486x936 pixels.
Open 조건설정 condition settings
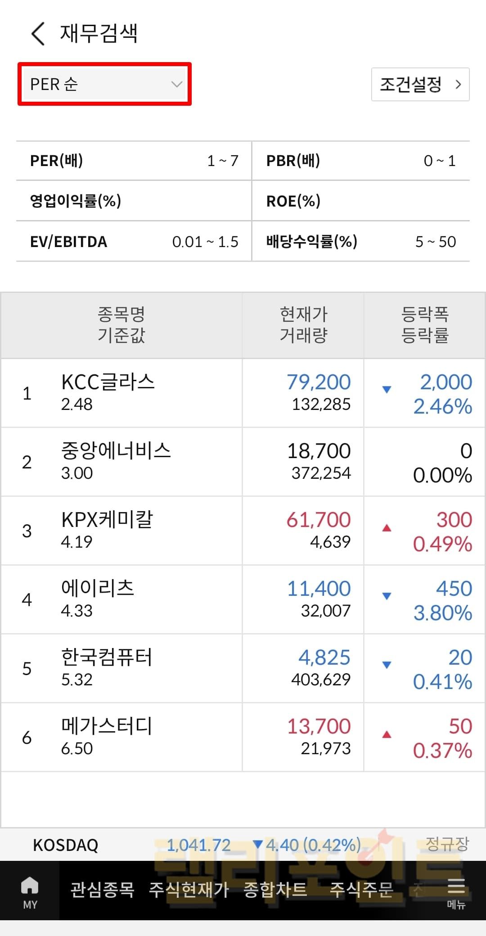coord(420,85)
